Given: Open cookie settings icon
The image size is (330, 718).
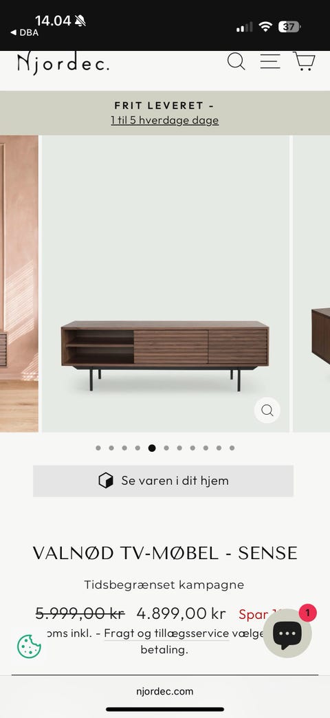Looking at the screenshot, I should 30,646.
